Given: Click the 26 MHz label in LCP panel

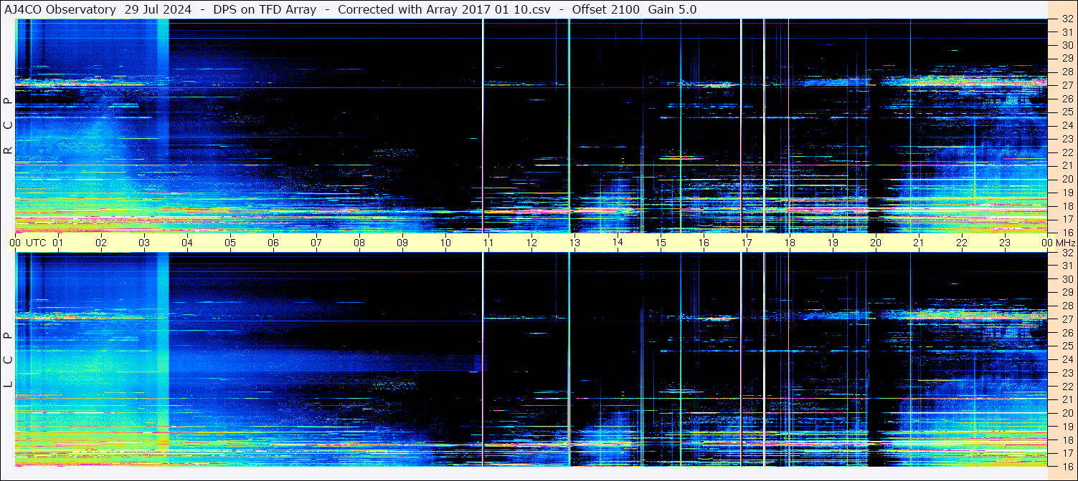Looking at the screenshot, I should click(x=1067, y=333).
